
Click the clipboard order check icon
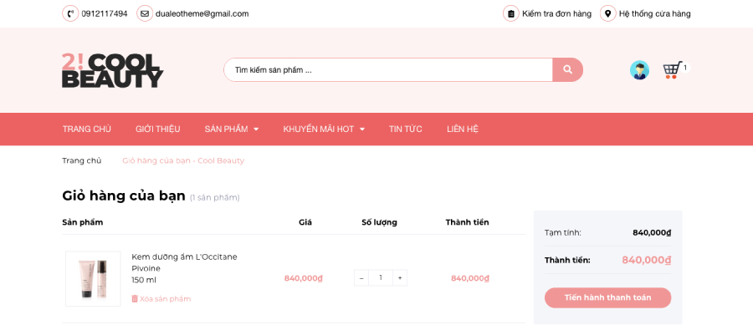coord(511,13)
